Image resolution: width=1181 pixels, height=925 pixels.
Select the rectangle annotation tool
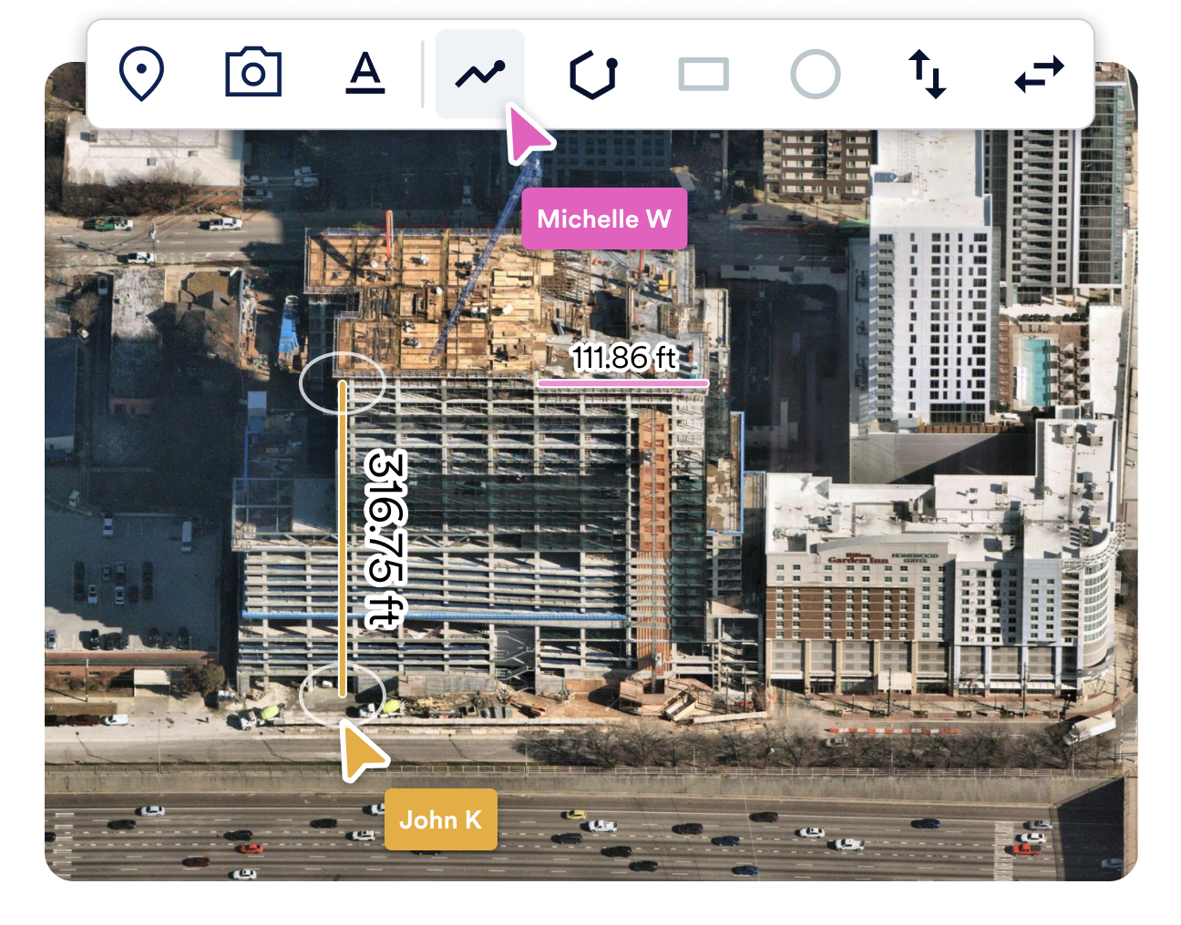coord(703,74)
